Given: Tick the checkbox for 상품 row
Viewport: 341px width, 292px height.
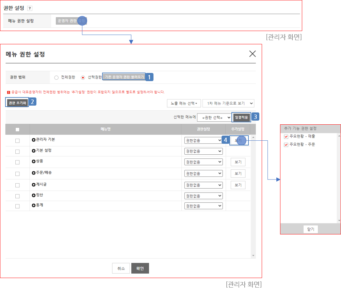Looking at the screenshot, I should coord(17,162).
